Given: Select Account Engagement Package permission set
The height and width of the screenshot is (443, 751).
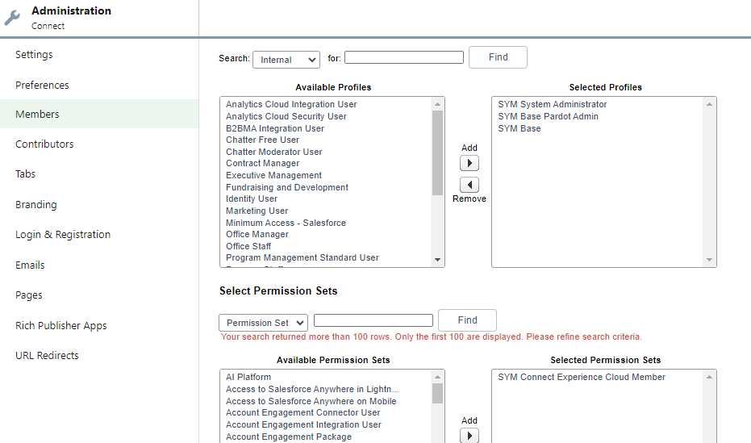Looking at the screenshot, I should point(288,437).
